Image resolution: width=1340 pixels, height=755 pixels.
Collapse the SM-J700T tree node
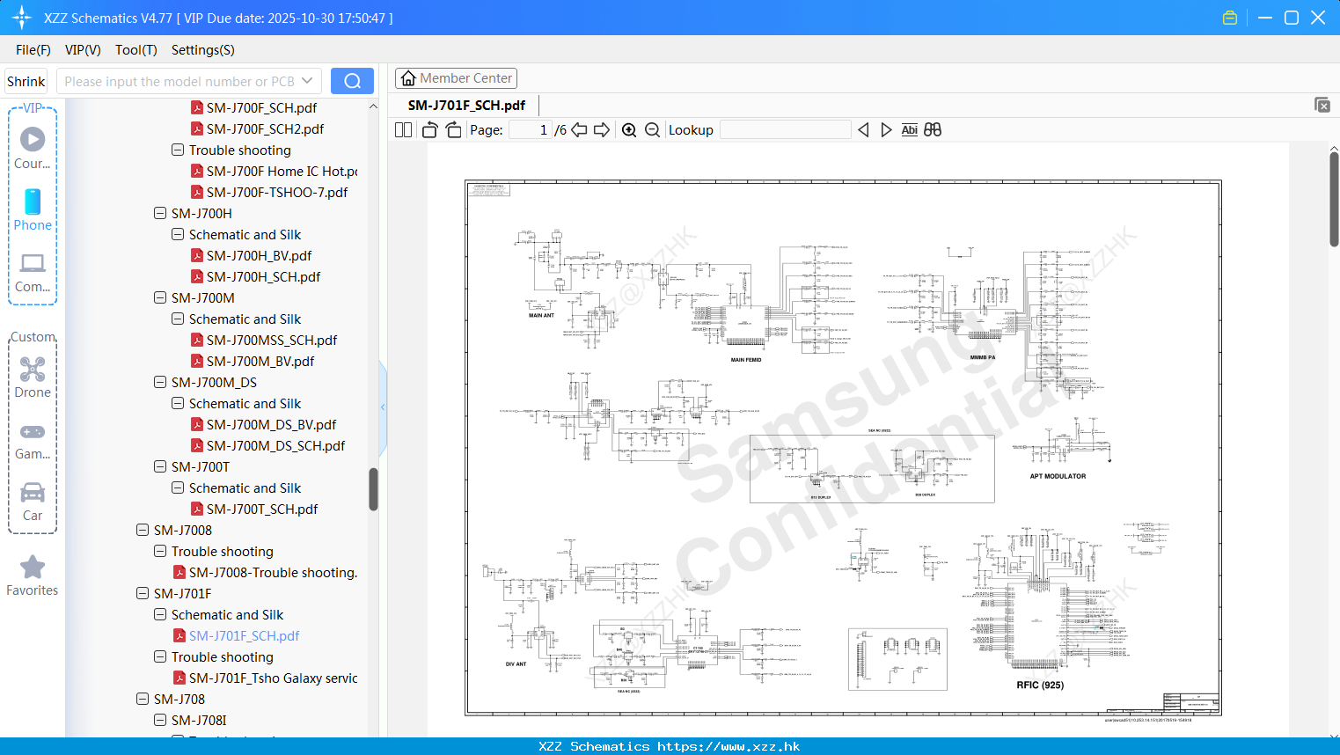(160, 466)
